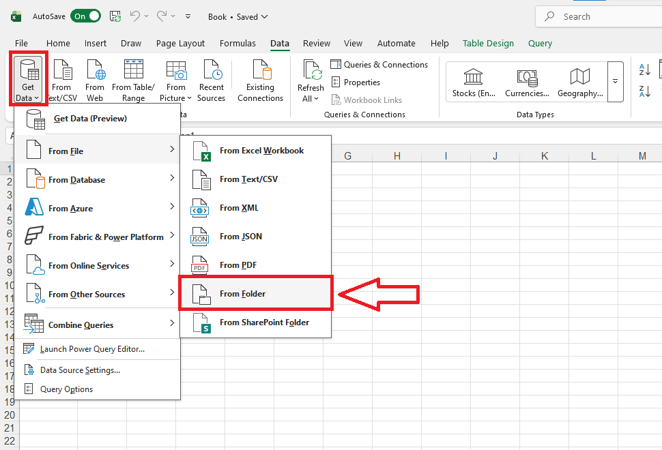Expand From Fabric & Power Platform submenu
Image resolution: width=662 pixels, height=450 pixels.
pyautogui.click(x=98, y=237)
